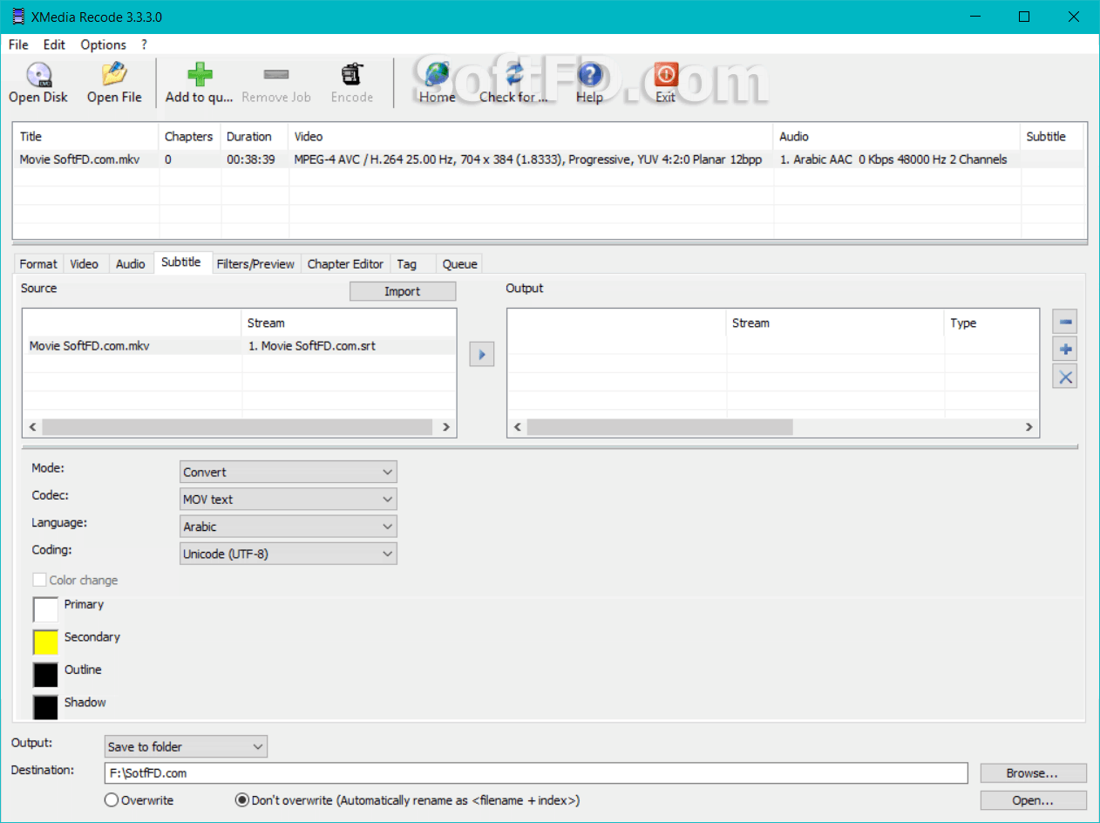Click the yellow Secondary color swatch
This screenshot has height=823, width=1100.
45,643
